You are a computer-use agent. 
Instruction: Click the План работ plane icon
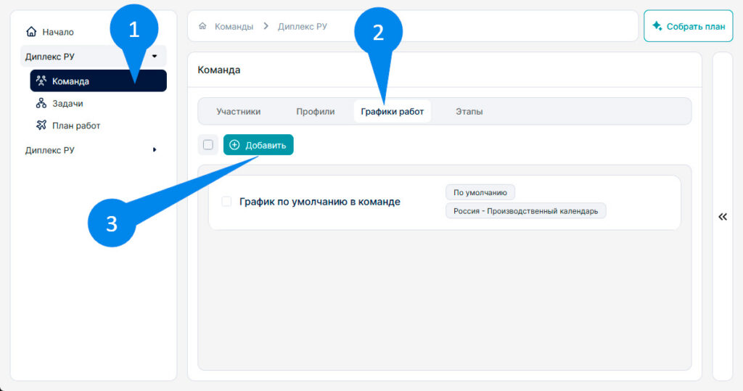[41, 125]
